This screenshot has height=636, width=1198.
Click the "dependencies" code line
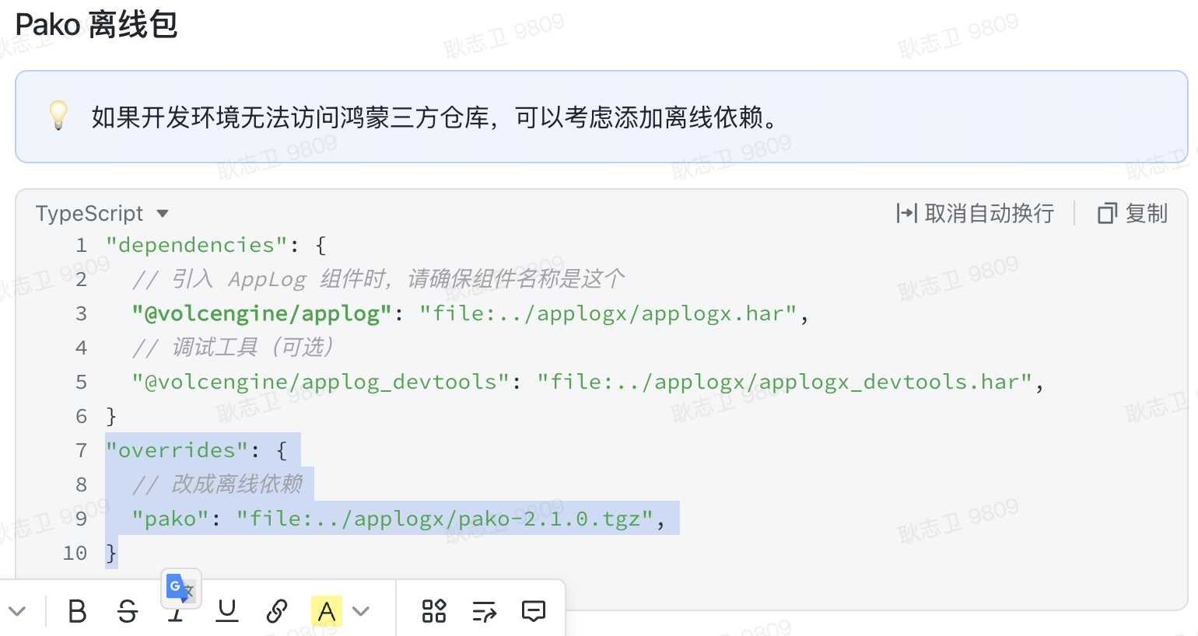216,246
